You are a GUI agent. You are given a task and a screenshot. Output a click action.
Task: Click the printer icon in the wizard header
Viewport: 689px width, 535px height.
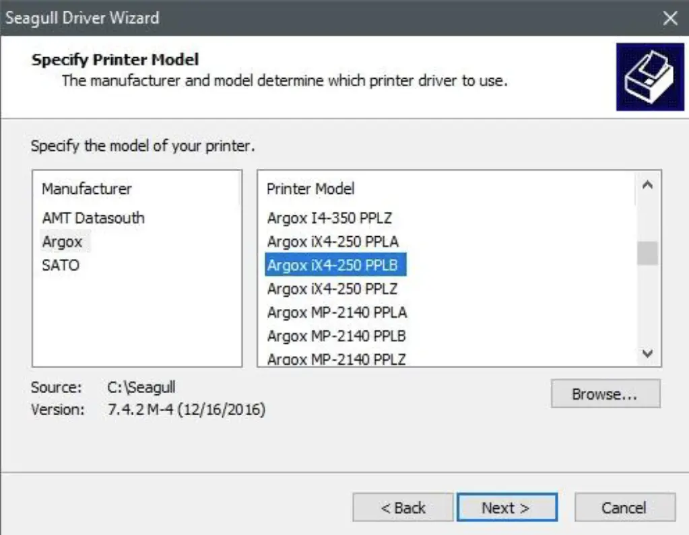coord(649,75)
